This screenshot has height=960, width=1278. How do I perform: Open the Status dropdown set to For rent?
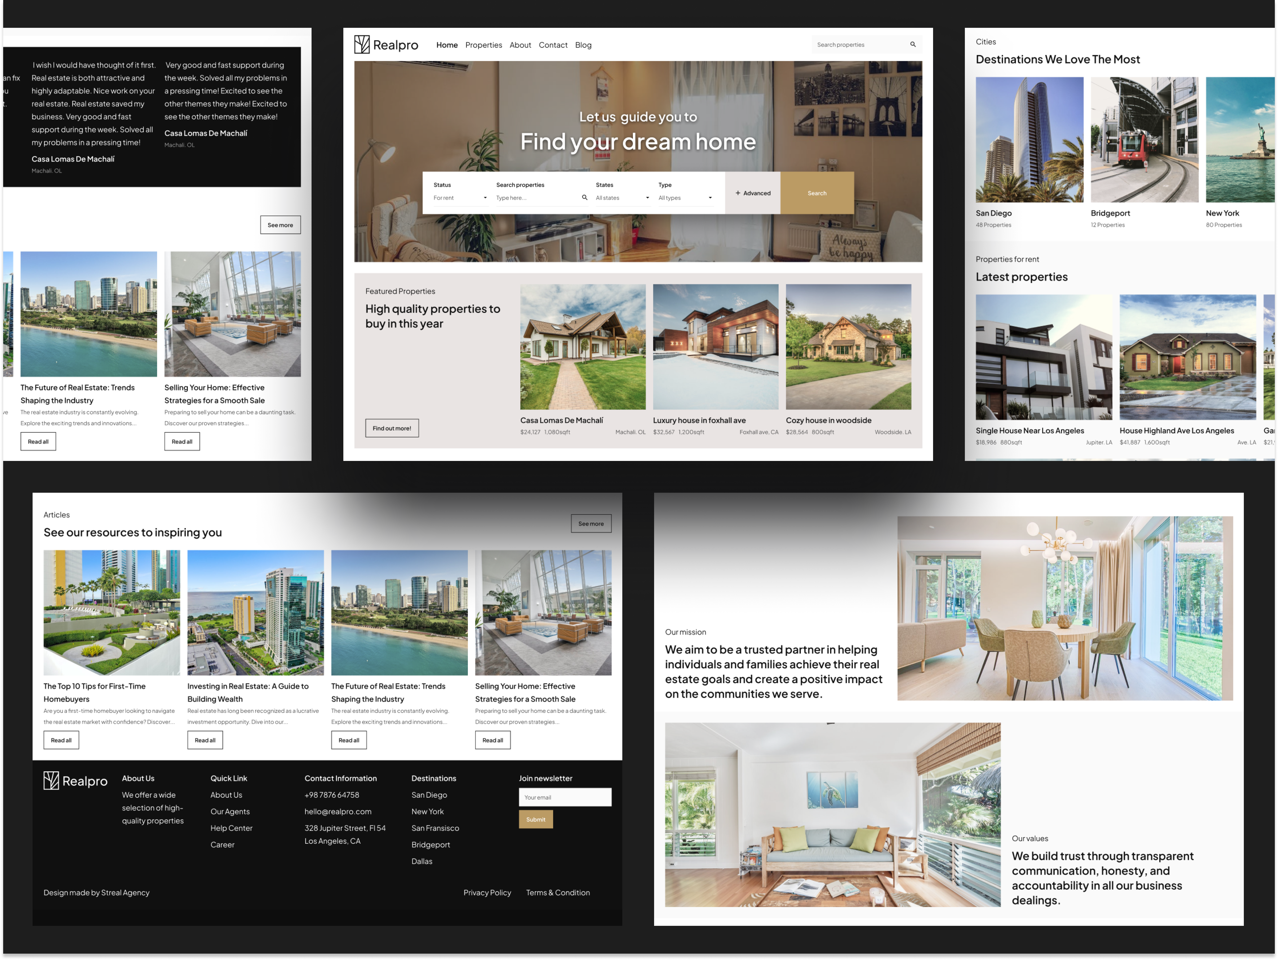tap(459, 198)
